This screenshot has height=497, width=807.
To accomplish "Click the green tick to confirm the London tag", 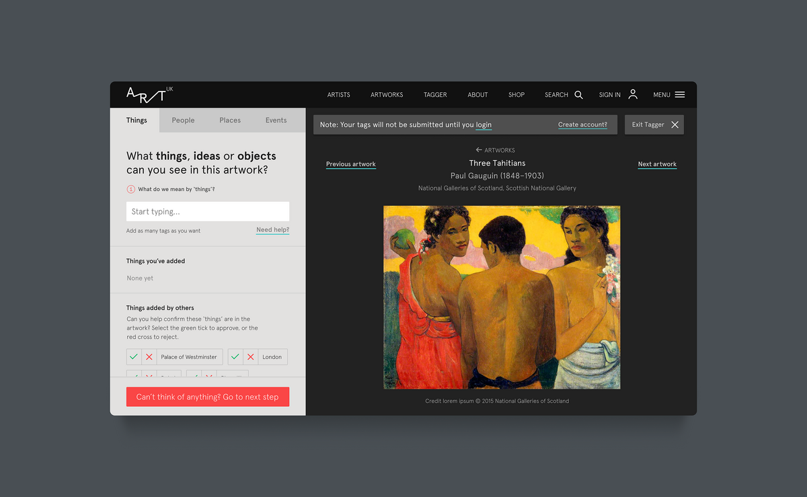I will pos(235,356).
